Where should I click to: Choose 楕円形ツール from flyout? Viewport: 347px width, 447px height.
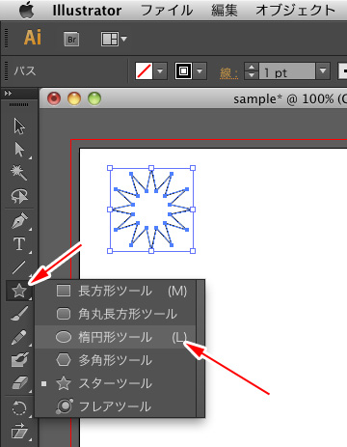point(115,337)
